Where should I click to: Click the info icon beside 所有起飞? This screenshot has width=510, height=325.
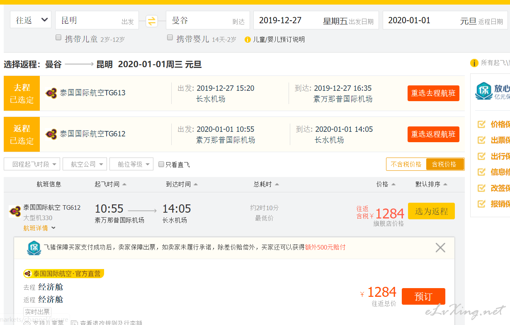(474, 63)
